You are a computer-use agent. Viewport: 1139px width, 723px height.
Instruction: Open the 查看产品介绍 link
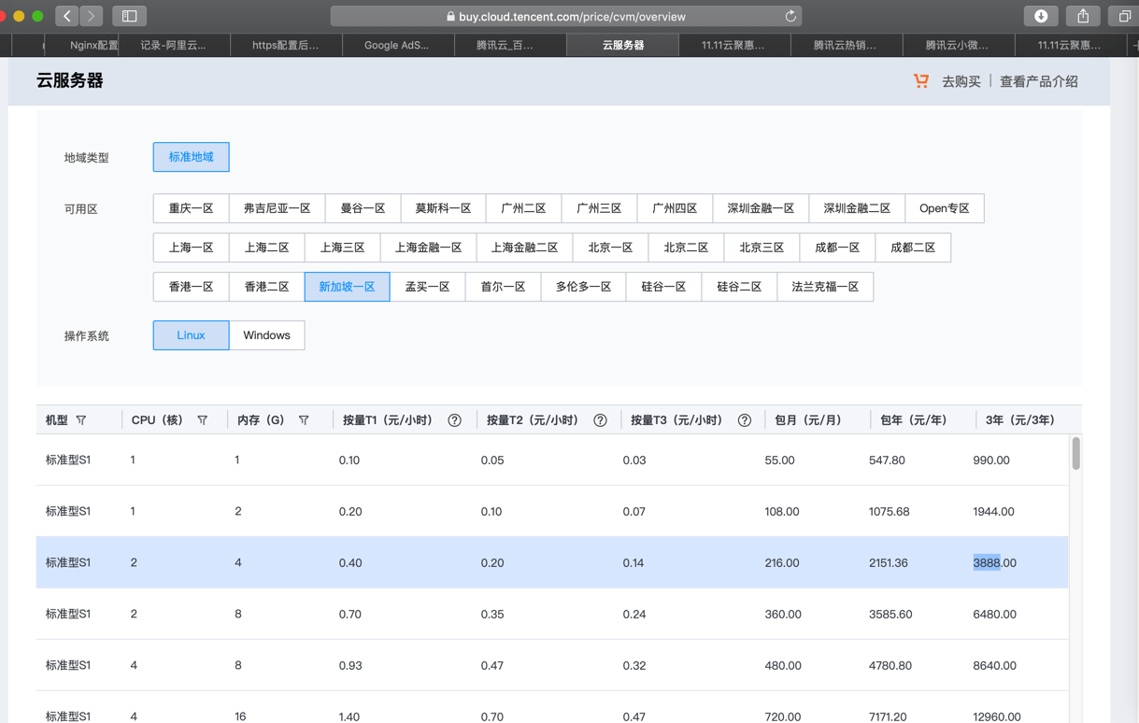[1039, 81]
